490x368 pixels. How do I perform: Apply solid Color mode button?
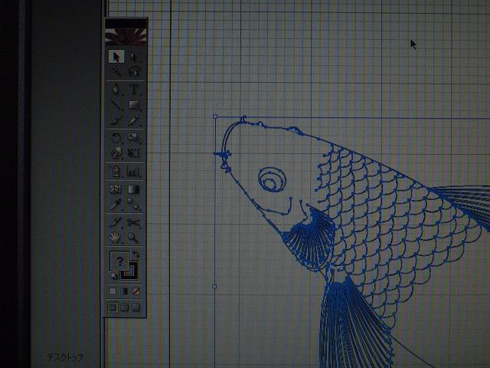tap(113, 291)
